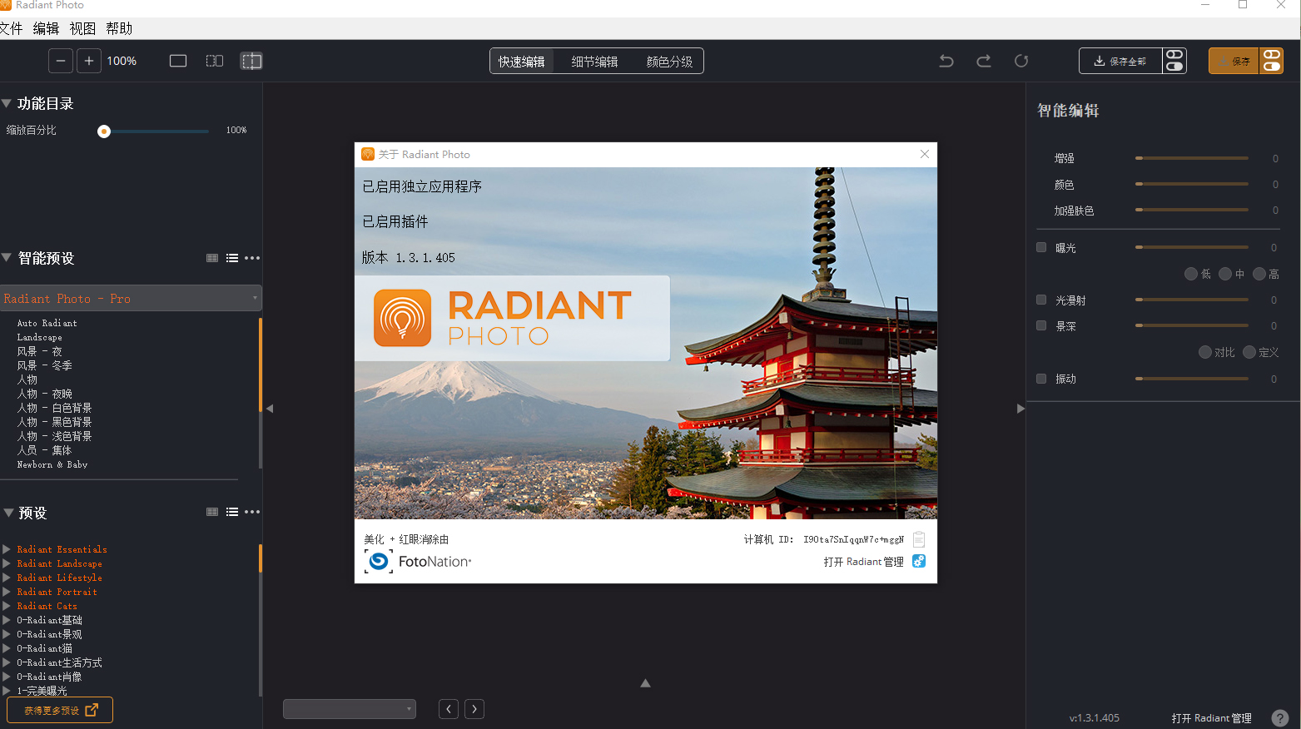Select the 高 radio option
The width and height of the screenshot is (1301, 729).
(x=1259, y=274)
